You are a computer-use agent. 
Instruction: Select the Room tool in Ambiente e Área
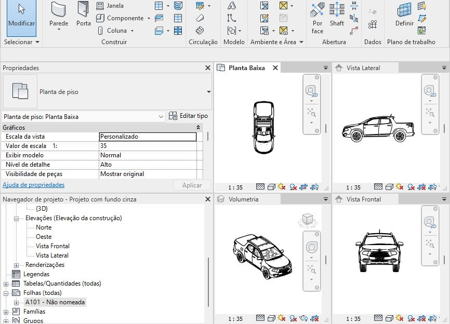264,6
